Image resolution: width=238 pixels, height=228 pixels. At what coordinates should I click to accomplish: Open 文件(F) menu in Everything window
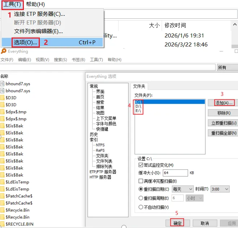(x=7, y=60)
